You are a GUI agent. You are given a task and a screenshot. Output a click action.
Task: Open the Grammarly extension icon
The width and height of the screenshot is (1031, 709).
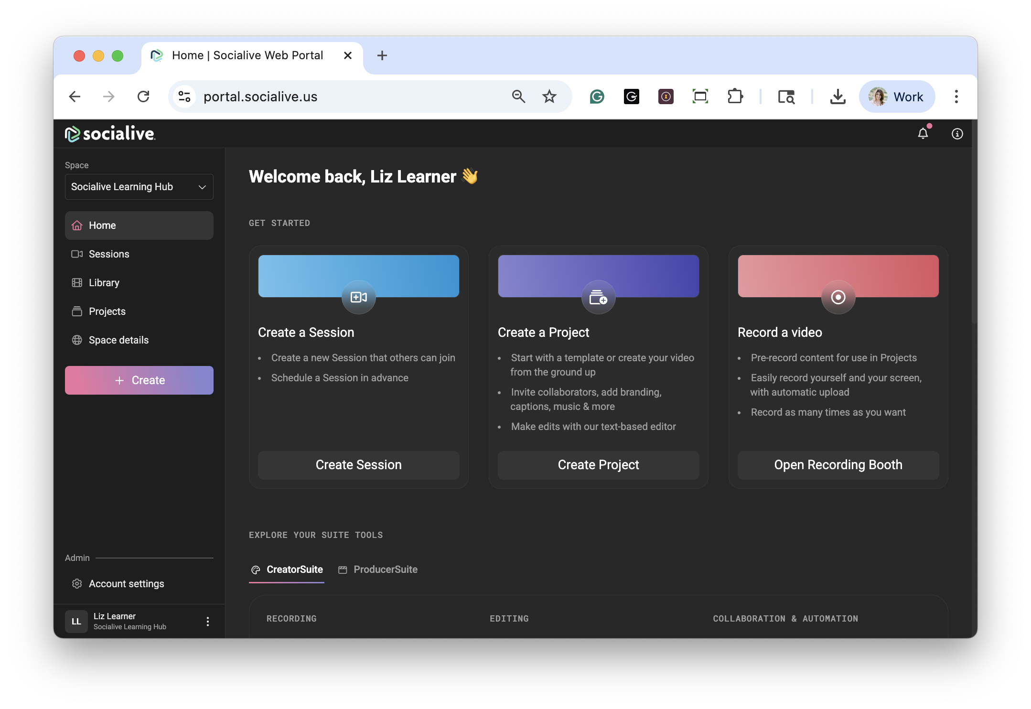[x=597, y=97]
